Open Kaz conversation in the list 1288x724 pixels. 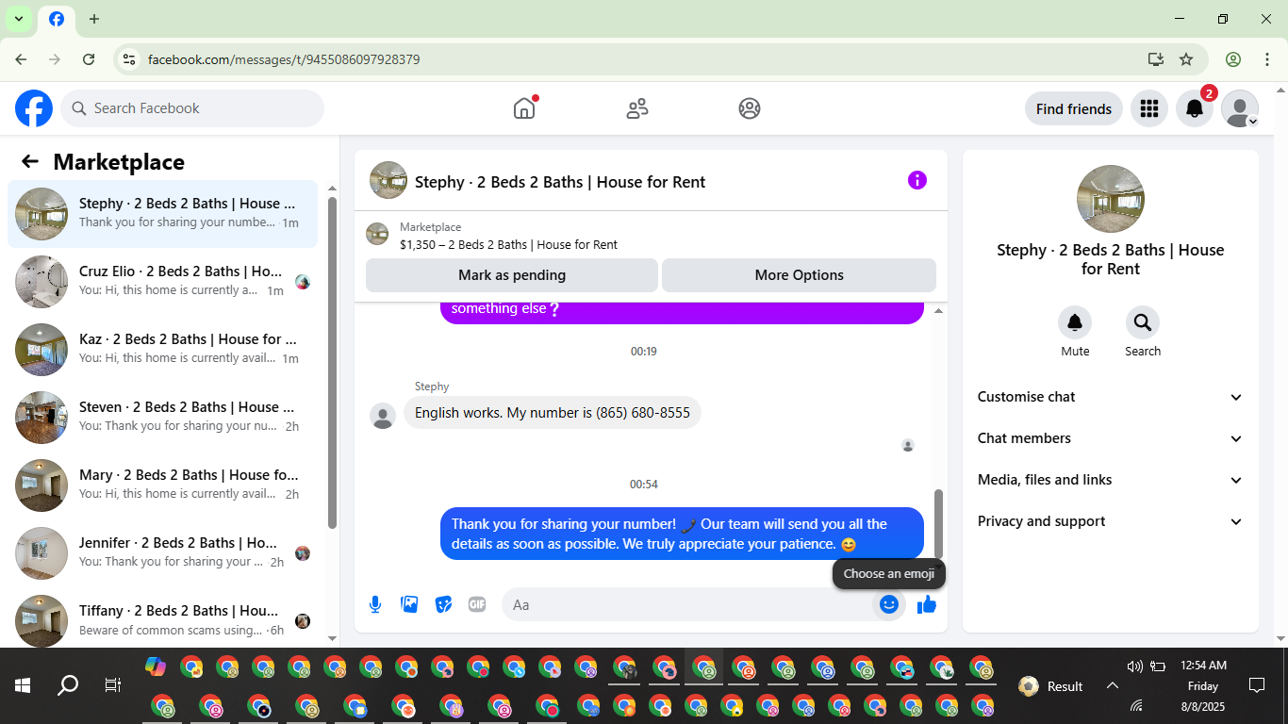coord(163,350)
